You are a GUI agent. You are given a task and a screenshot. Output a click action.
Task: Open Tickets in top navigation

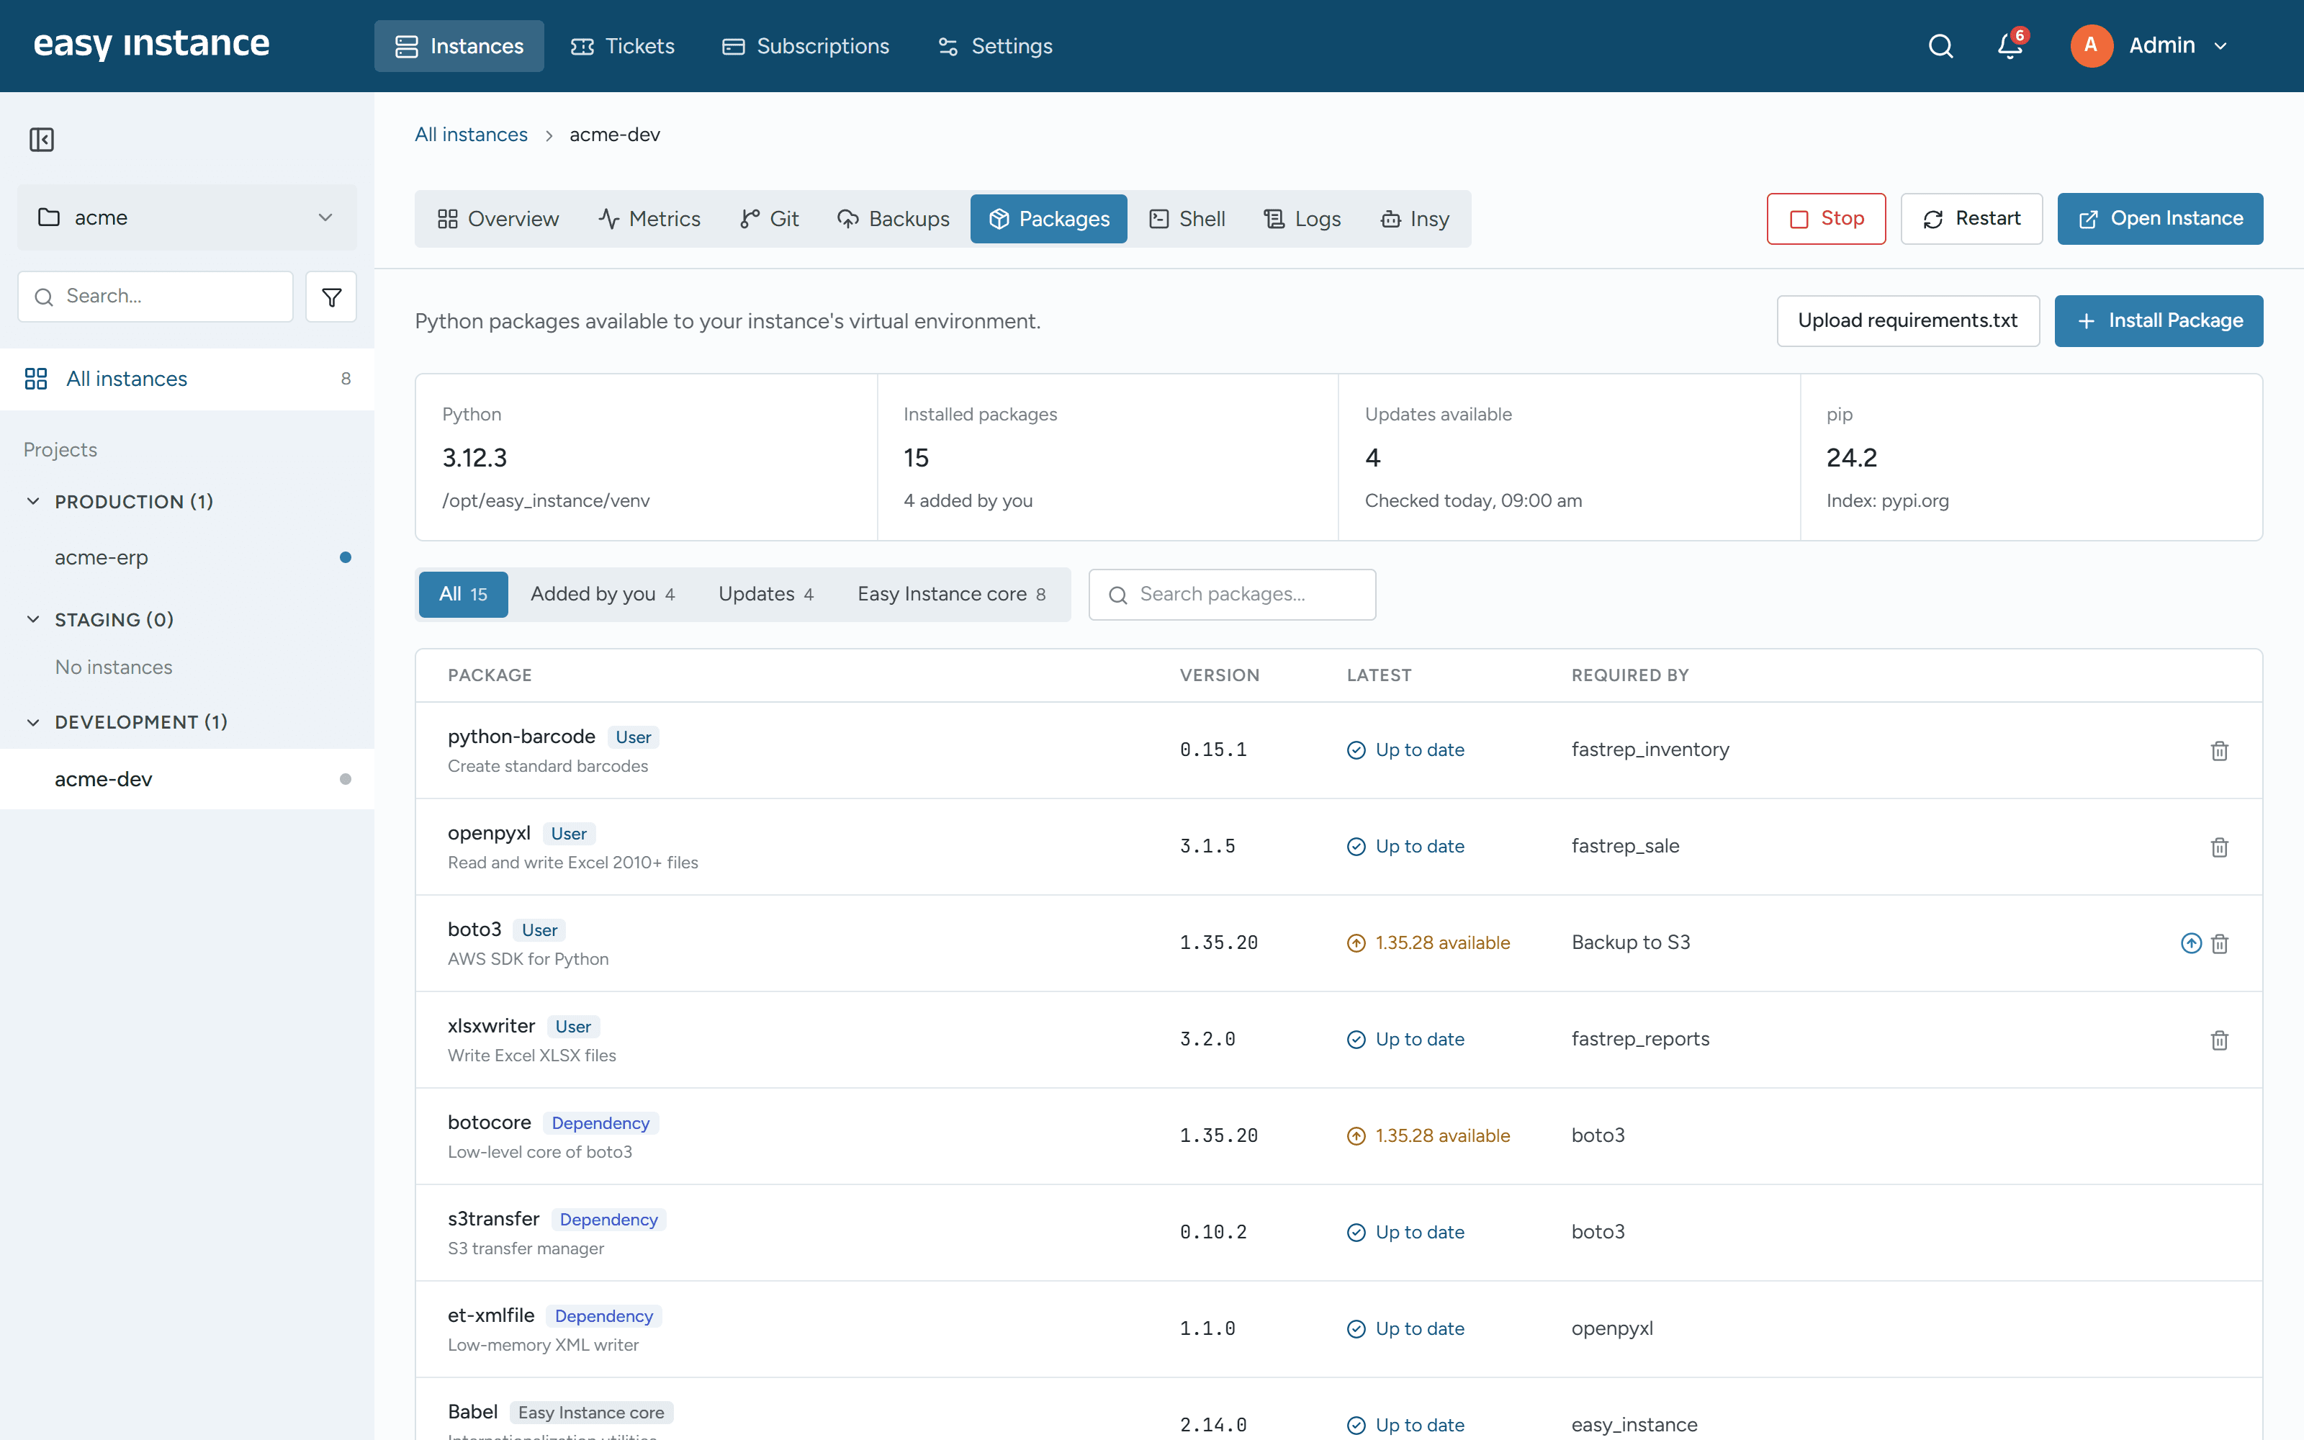(x=623, y=45)
